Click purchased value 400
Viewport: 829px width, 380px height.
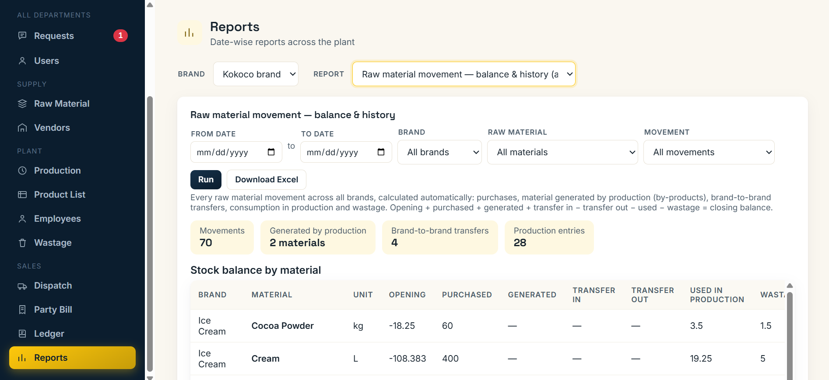[450, 359]
